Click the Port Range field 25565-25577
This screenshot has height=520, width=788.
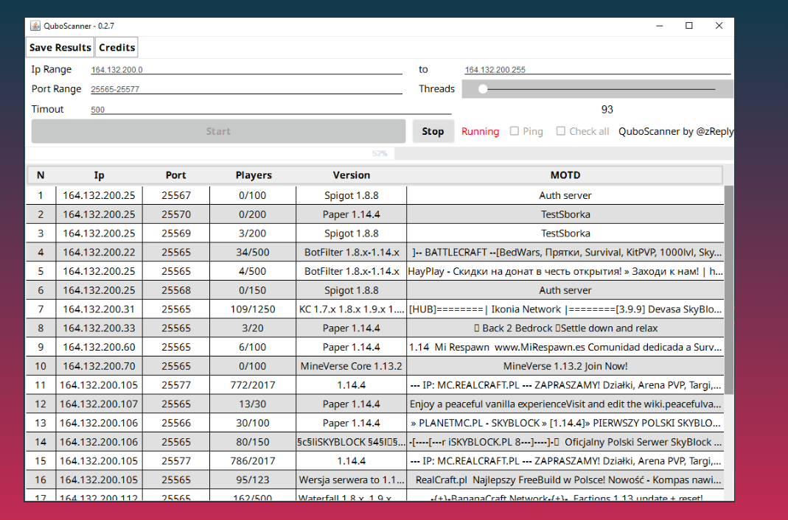pyautogui.click(x=246, y=89)
